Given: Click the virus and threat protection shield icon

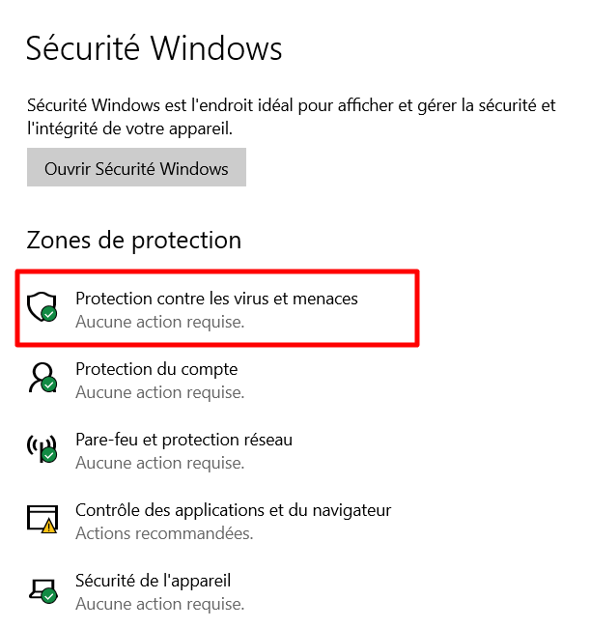Looking at the screenshot, I should tap(41, 307).
